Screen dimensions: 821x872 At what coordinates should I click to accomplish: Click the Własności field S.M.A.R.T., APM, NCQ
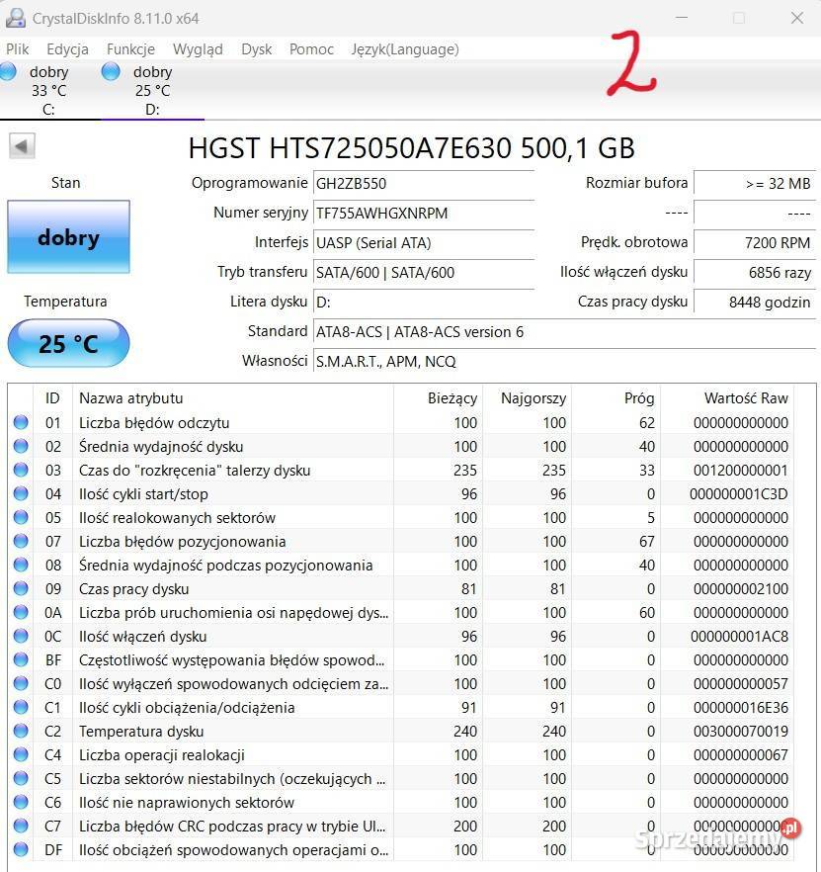click(564, 362)
